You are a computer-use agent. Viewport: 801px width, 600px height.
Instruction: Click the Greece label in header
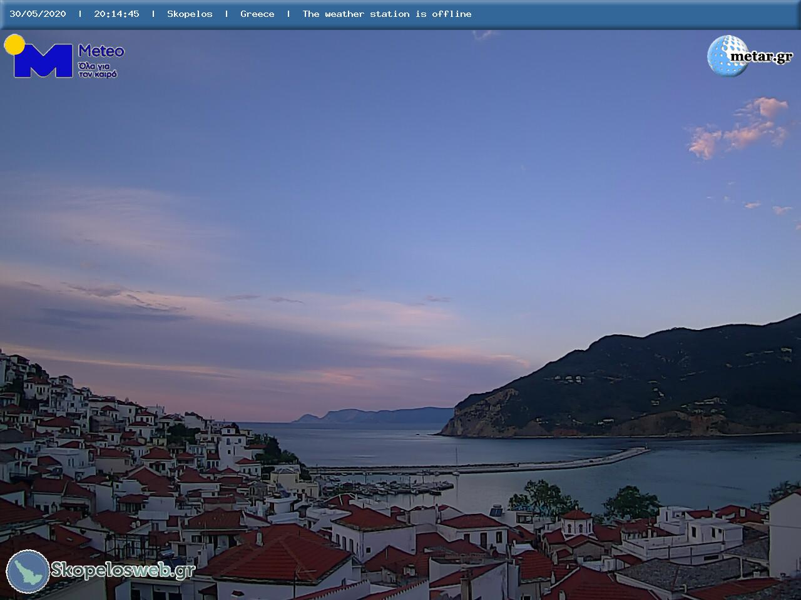257,14
